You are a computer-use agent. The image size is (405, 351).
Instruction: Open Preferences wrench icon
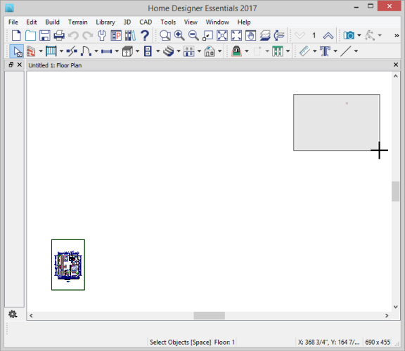tap(102, 35)
